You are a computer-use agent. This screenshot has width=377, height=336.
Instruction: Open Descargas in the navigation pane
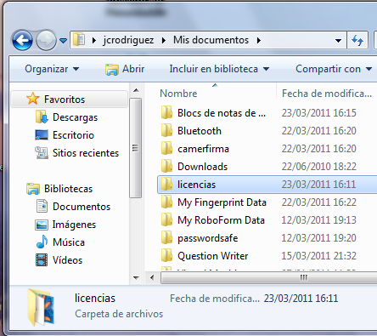tap(75, 117)
